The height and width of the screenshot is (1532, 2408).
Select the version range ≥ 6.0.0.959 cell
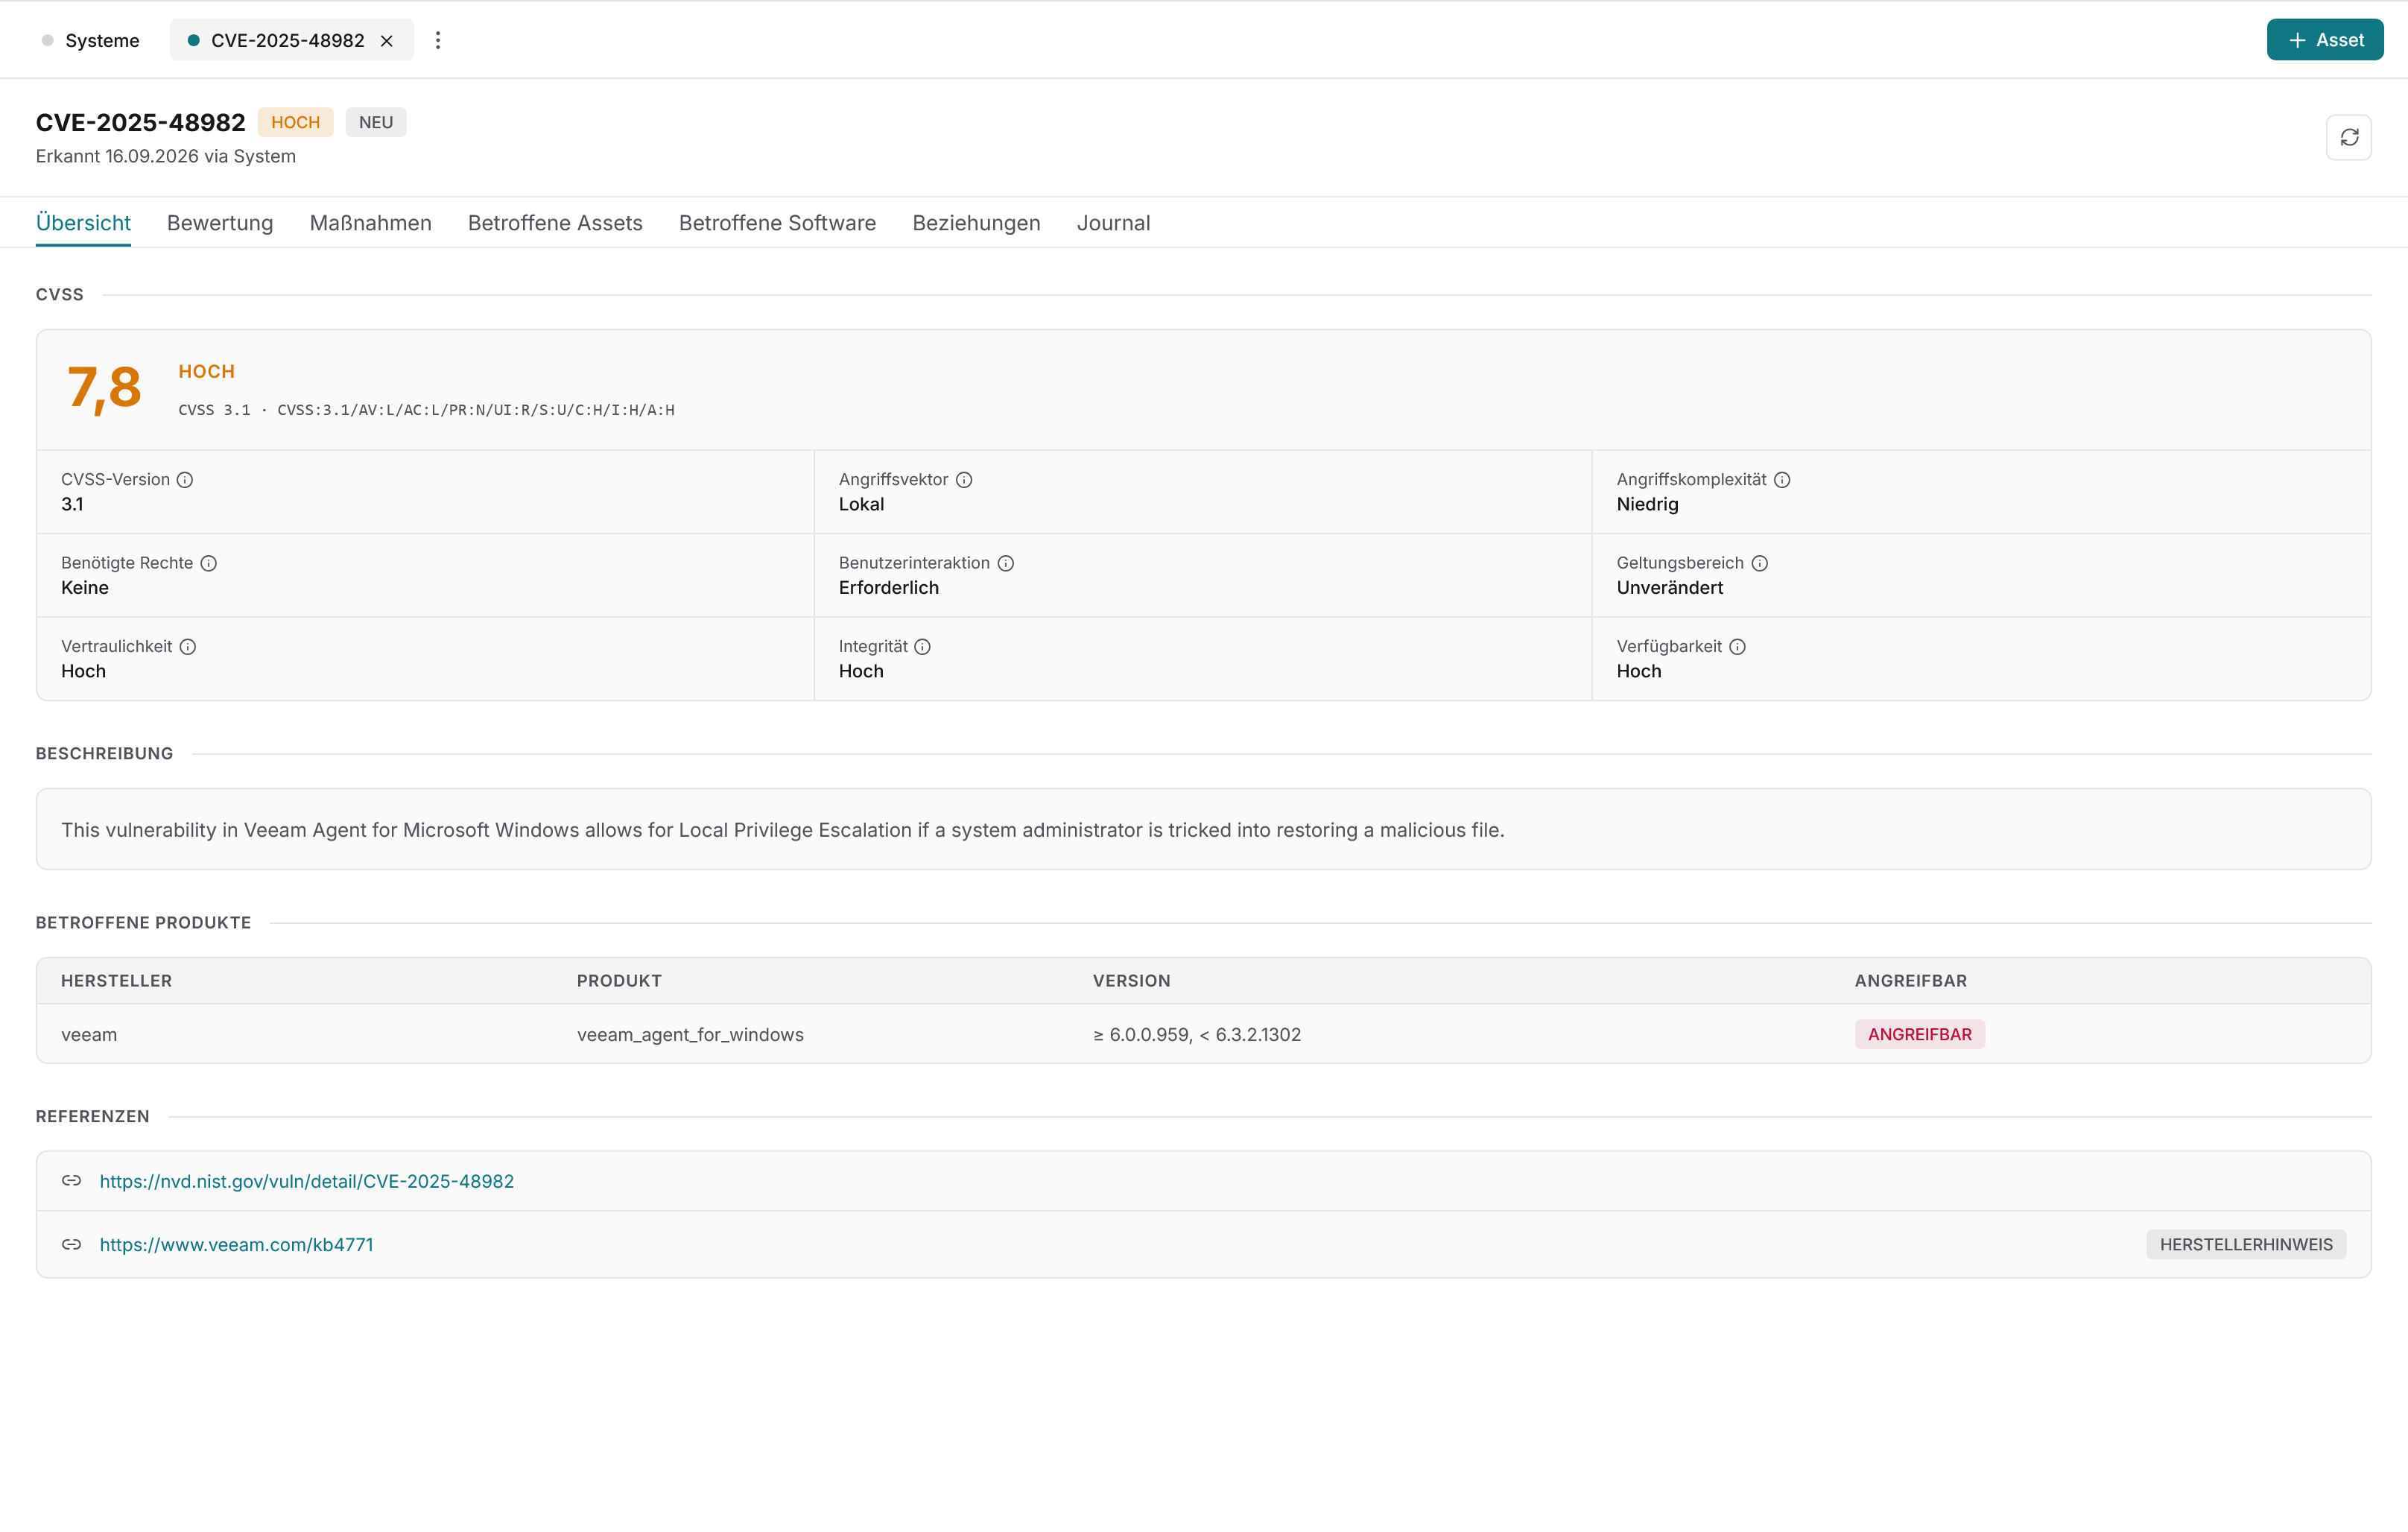coord(1197,1035)
